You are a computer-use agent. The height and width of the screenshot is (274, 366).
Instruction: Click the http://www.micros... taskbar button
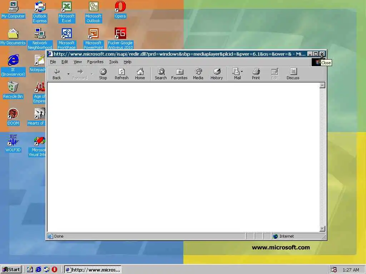tap(93, 270)
